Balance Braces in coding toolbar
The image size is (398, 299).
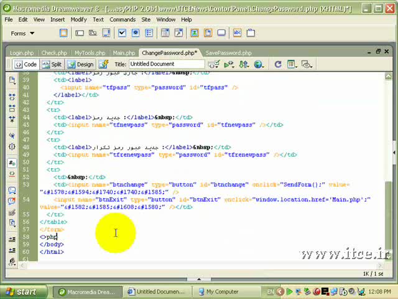pyautogui.click(x=12, y=146)
